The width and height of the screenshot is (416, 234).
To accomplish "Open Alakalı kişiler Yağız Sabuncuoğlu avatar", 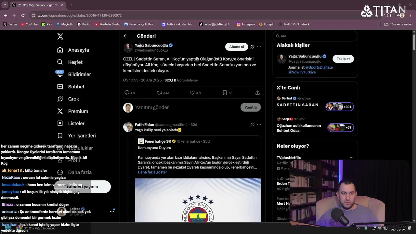I will point(281,59).
